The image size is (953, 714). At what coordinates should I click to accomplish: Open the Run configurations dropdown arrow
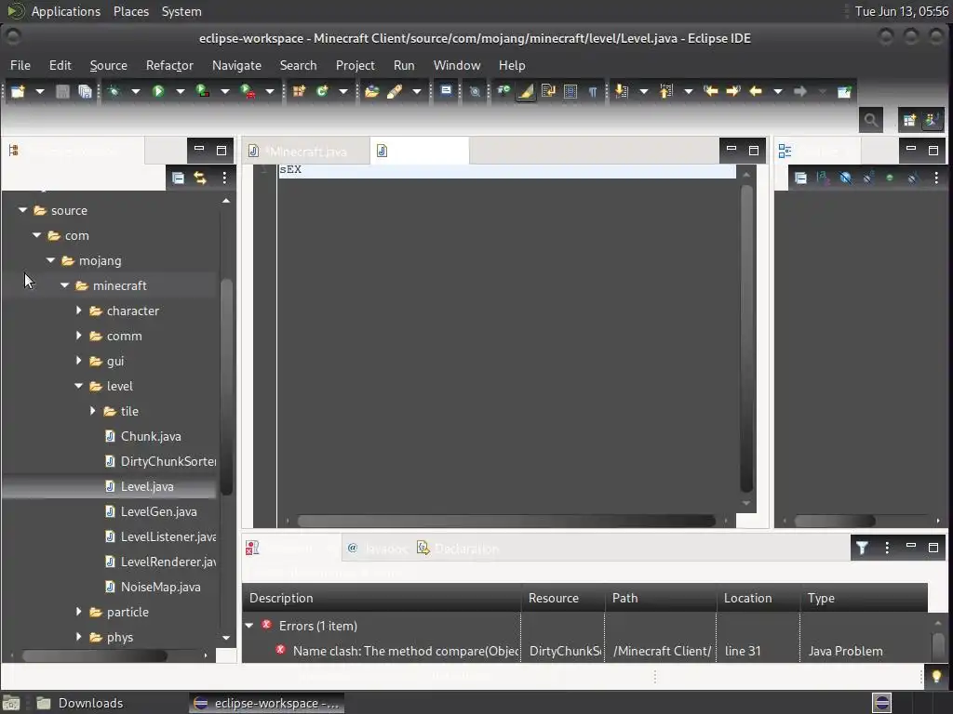(x=181, y=91)
